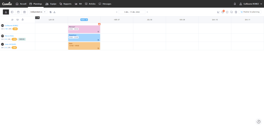
Task: Open the blue Ouverture shift
Action: 84,37
